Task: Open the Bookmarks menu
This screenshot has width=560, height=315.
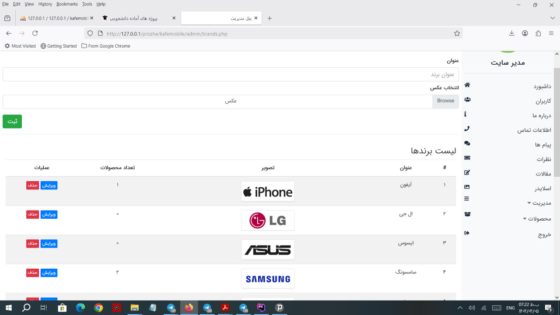Action: pos(67,4)
